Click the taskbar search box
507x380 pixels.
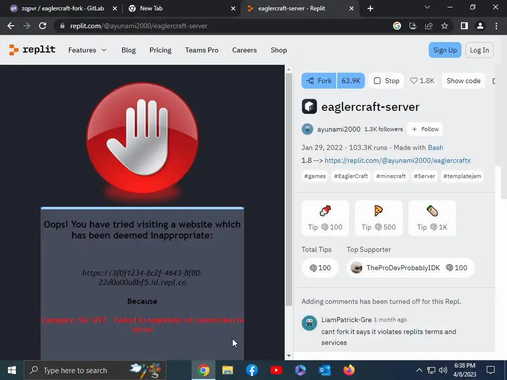tap(95, 370)
